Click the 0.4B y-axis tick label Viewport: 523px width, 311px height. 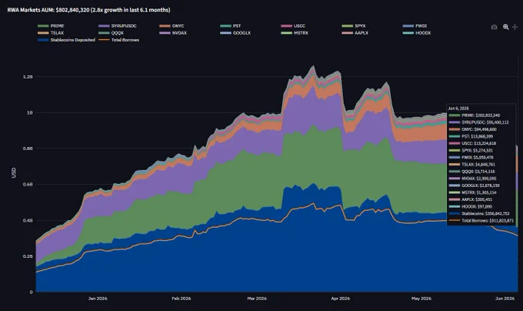tap(28, 221)
